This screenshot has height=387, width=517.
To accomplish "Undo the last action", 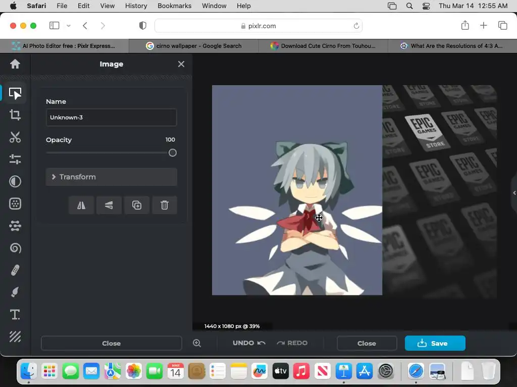I will coord(249,343).
